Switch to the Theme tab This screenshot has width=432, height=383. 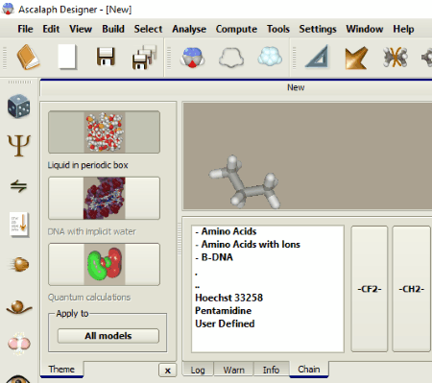pyautogui.click(x=61, y=370)
